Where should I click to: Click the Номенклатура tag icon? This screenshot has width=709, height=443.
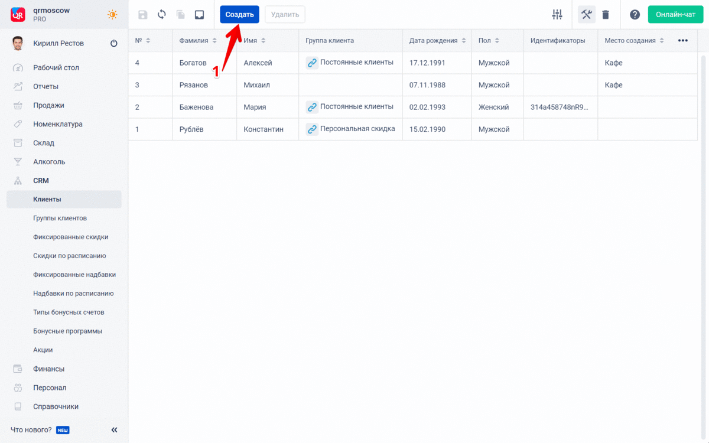18,124
